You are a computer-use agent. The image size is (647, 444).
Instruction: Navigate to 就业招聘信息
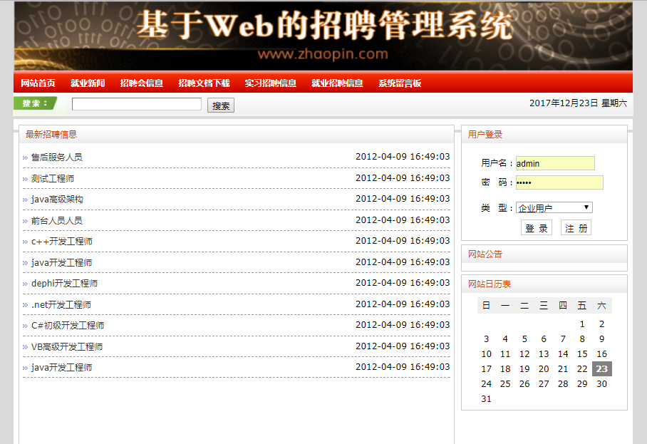[337, 83]
